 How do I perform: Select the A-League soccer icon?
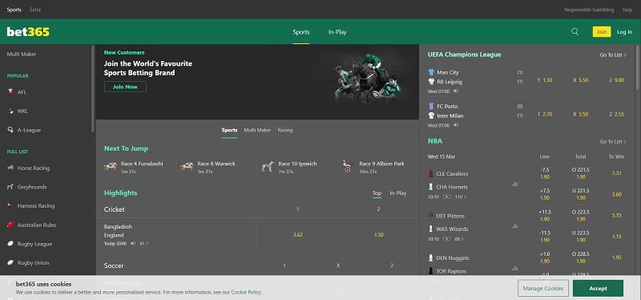[10, 130]
